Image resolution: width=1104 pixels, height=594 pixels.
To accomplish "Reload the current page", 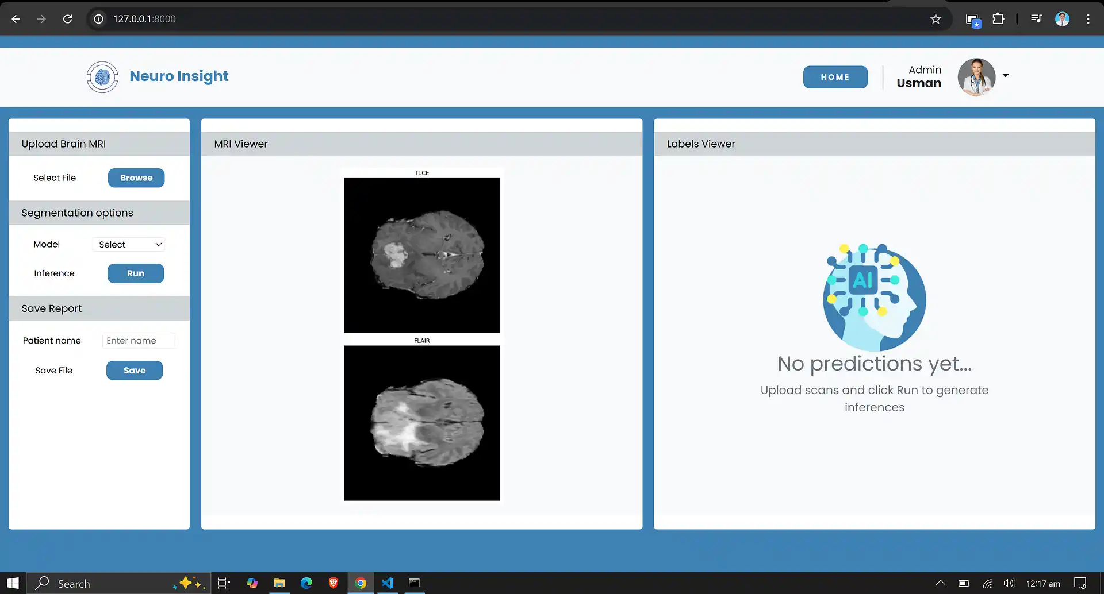I will (67, 18).
